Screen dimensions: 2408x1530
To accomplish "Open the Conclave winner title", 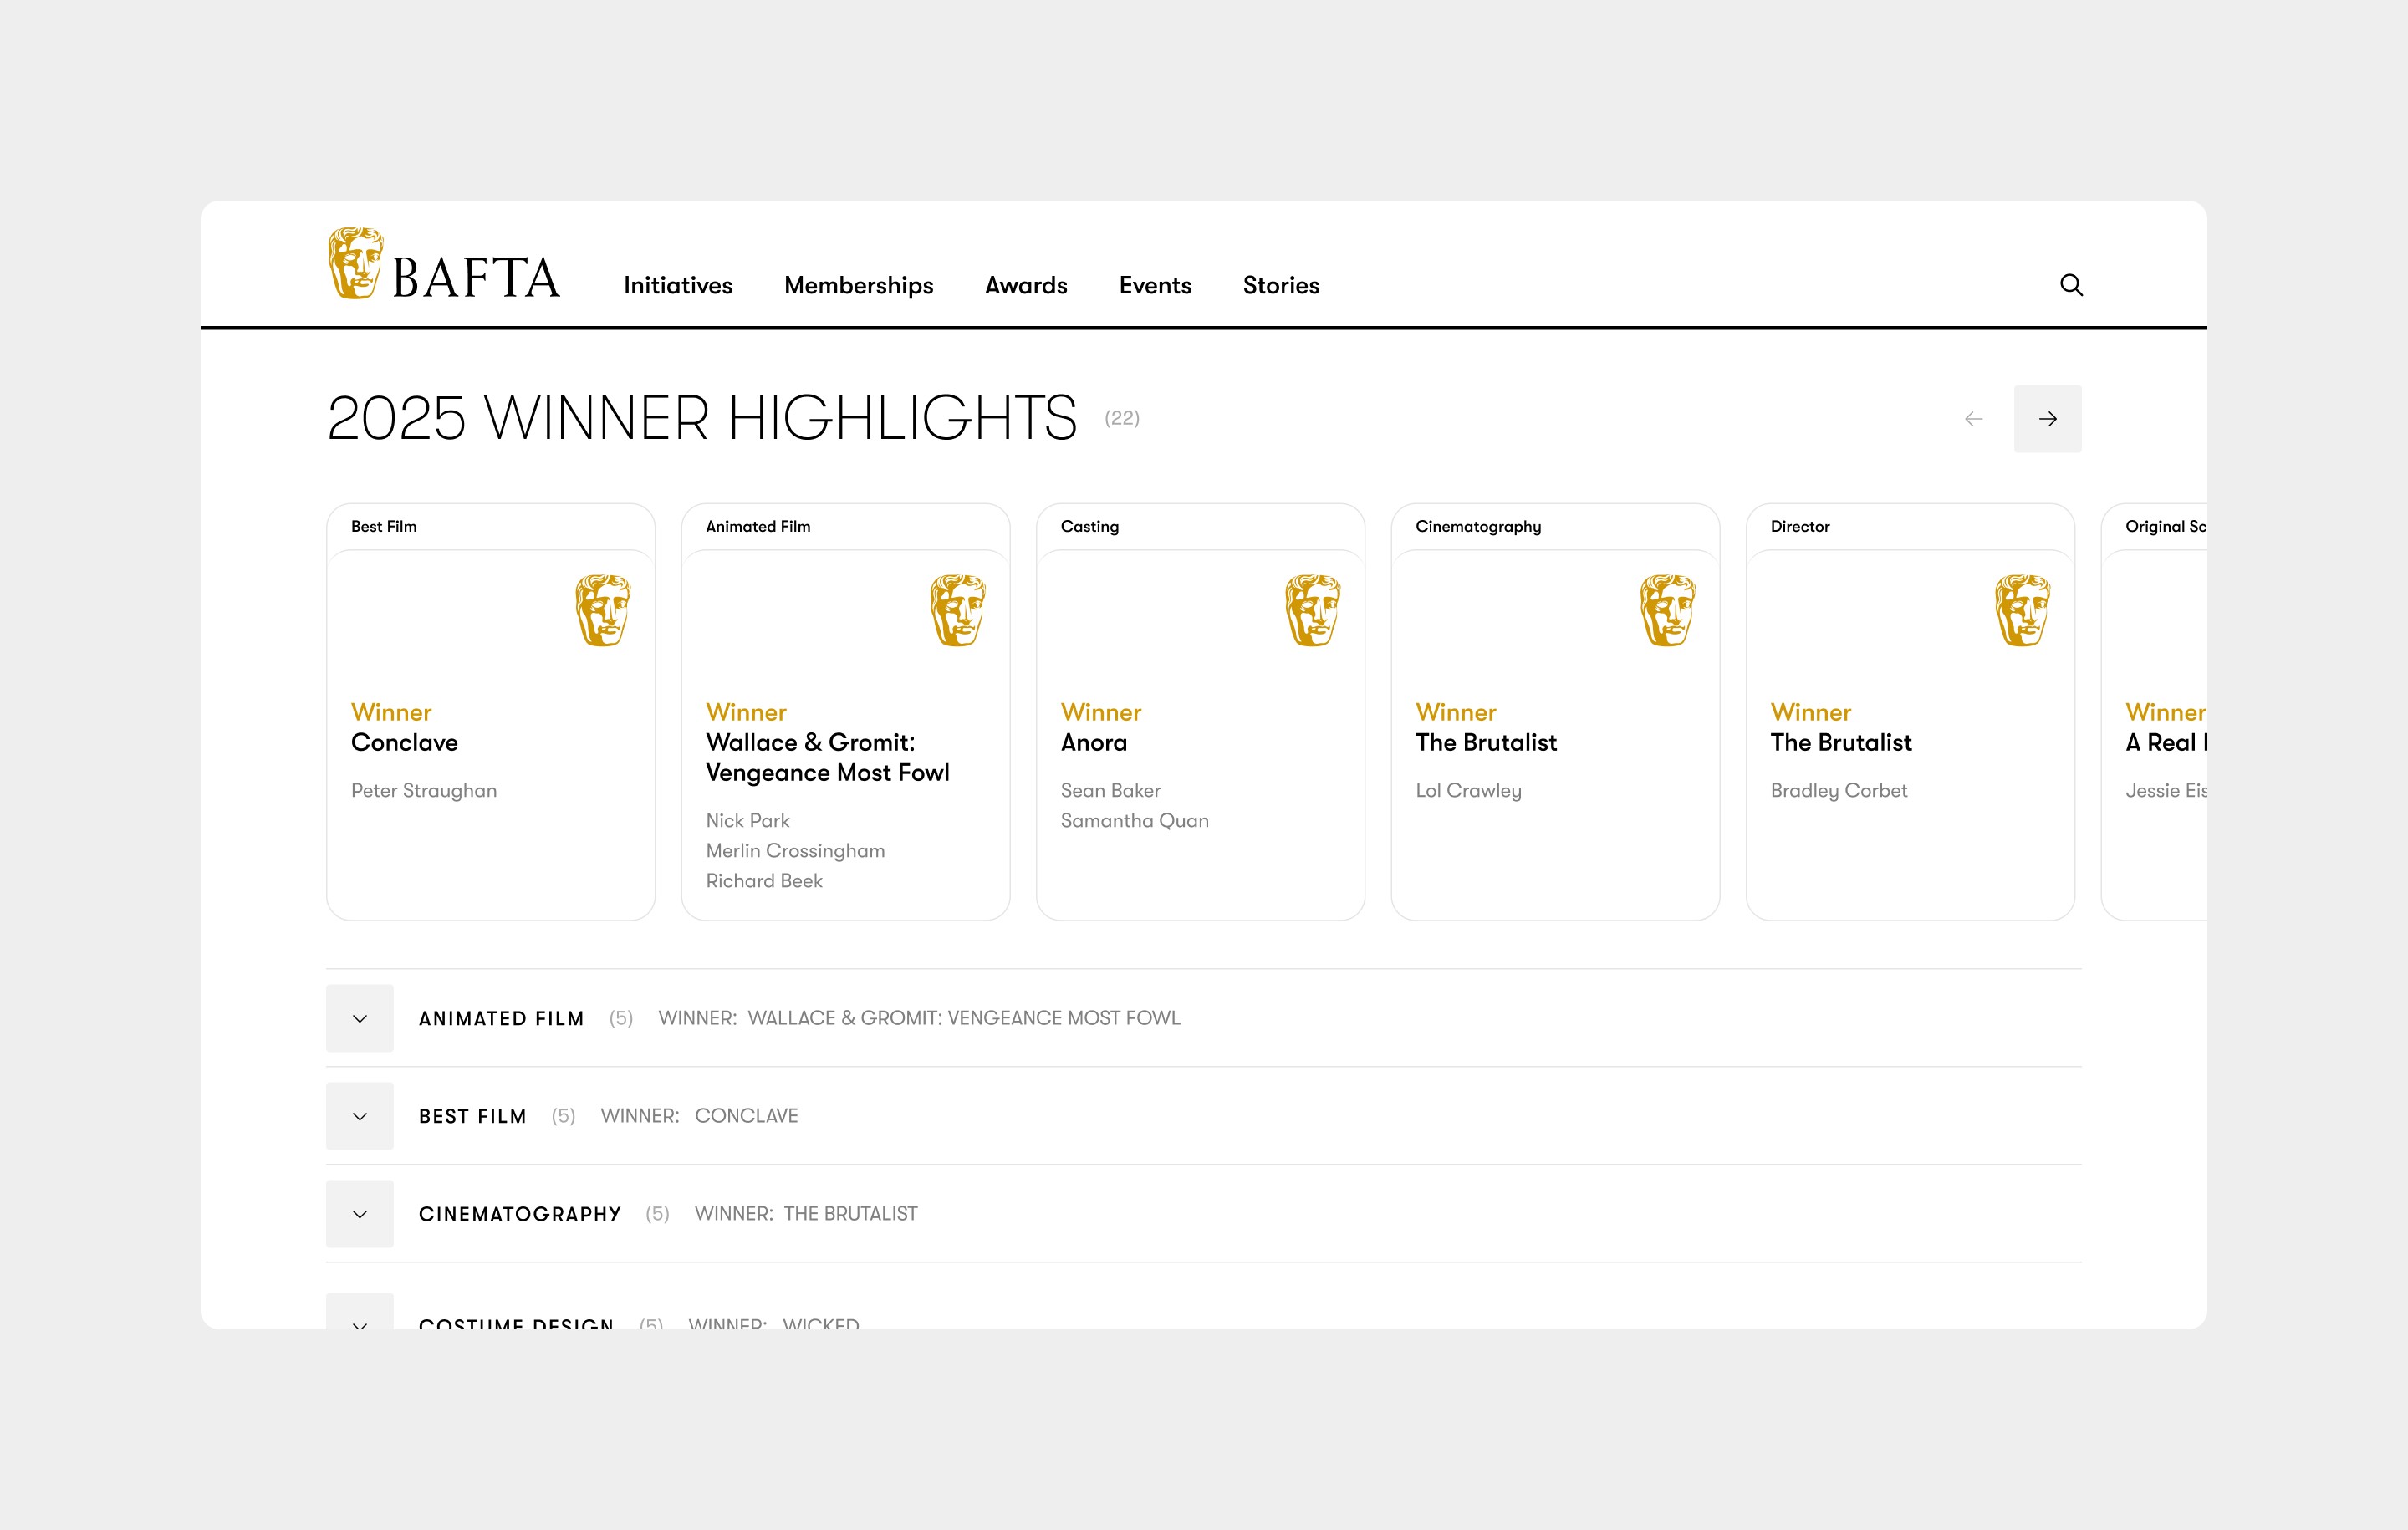I will click(x=404, y=743).
